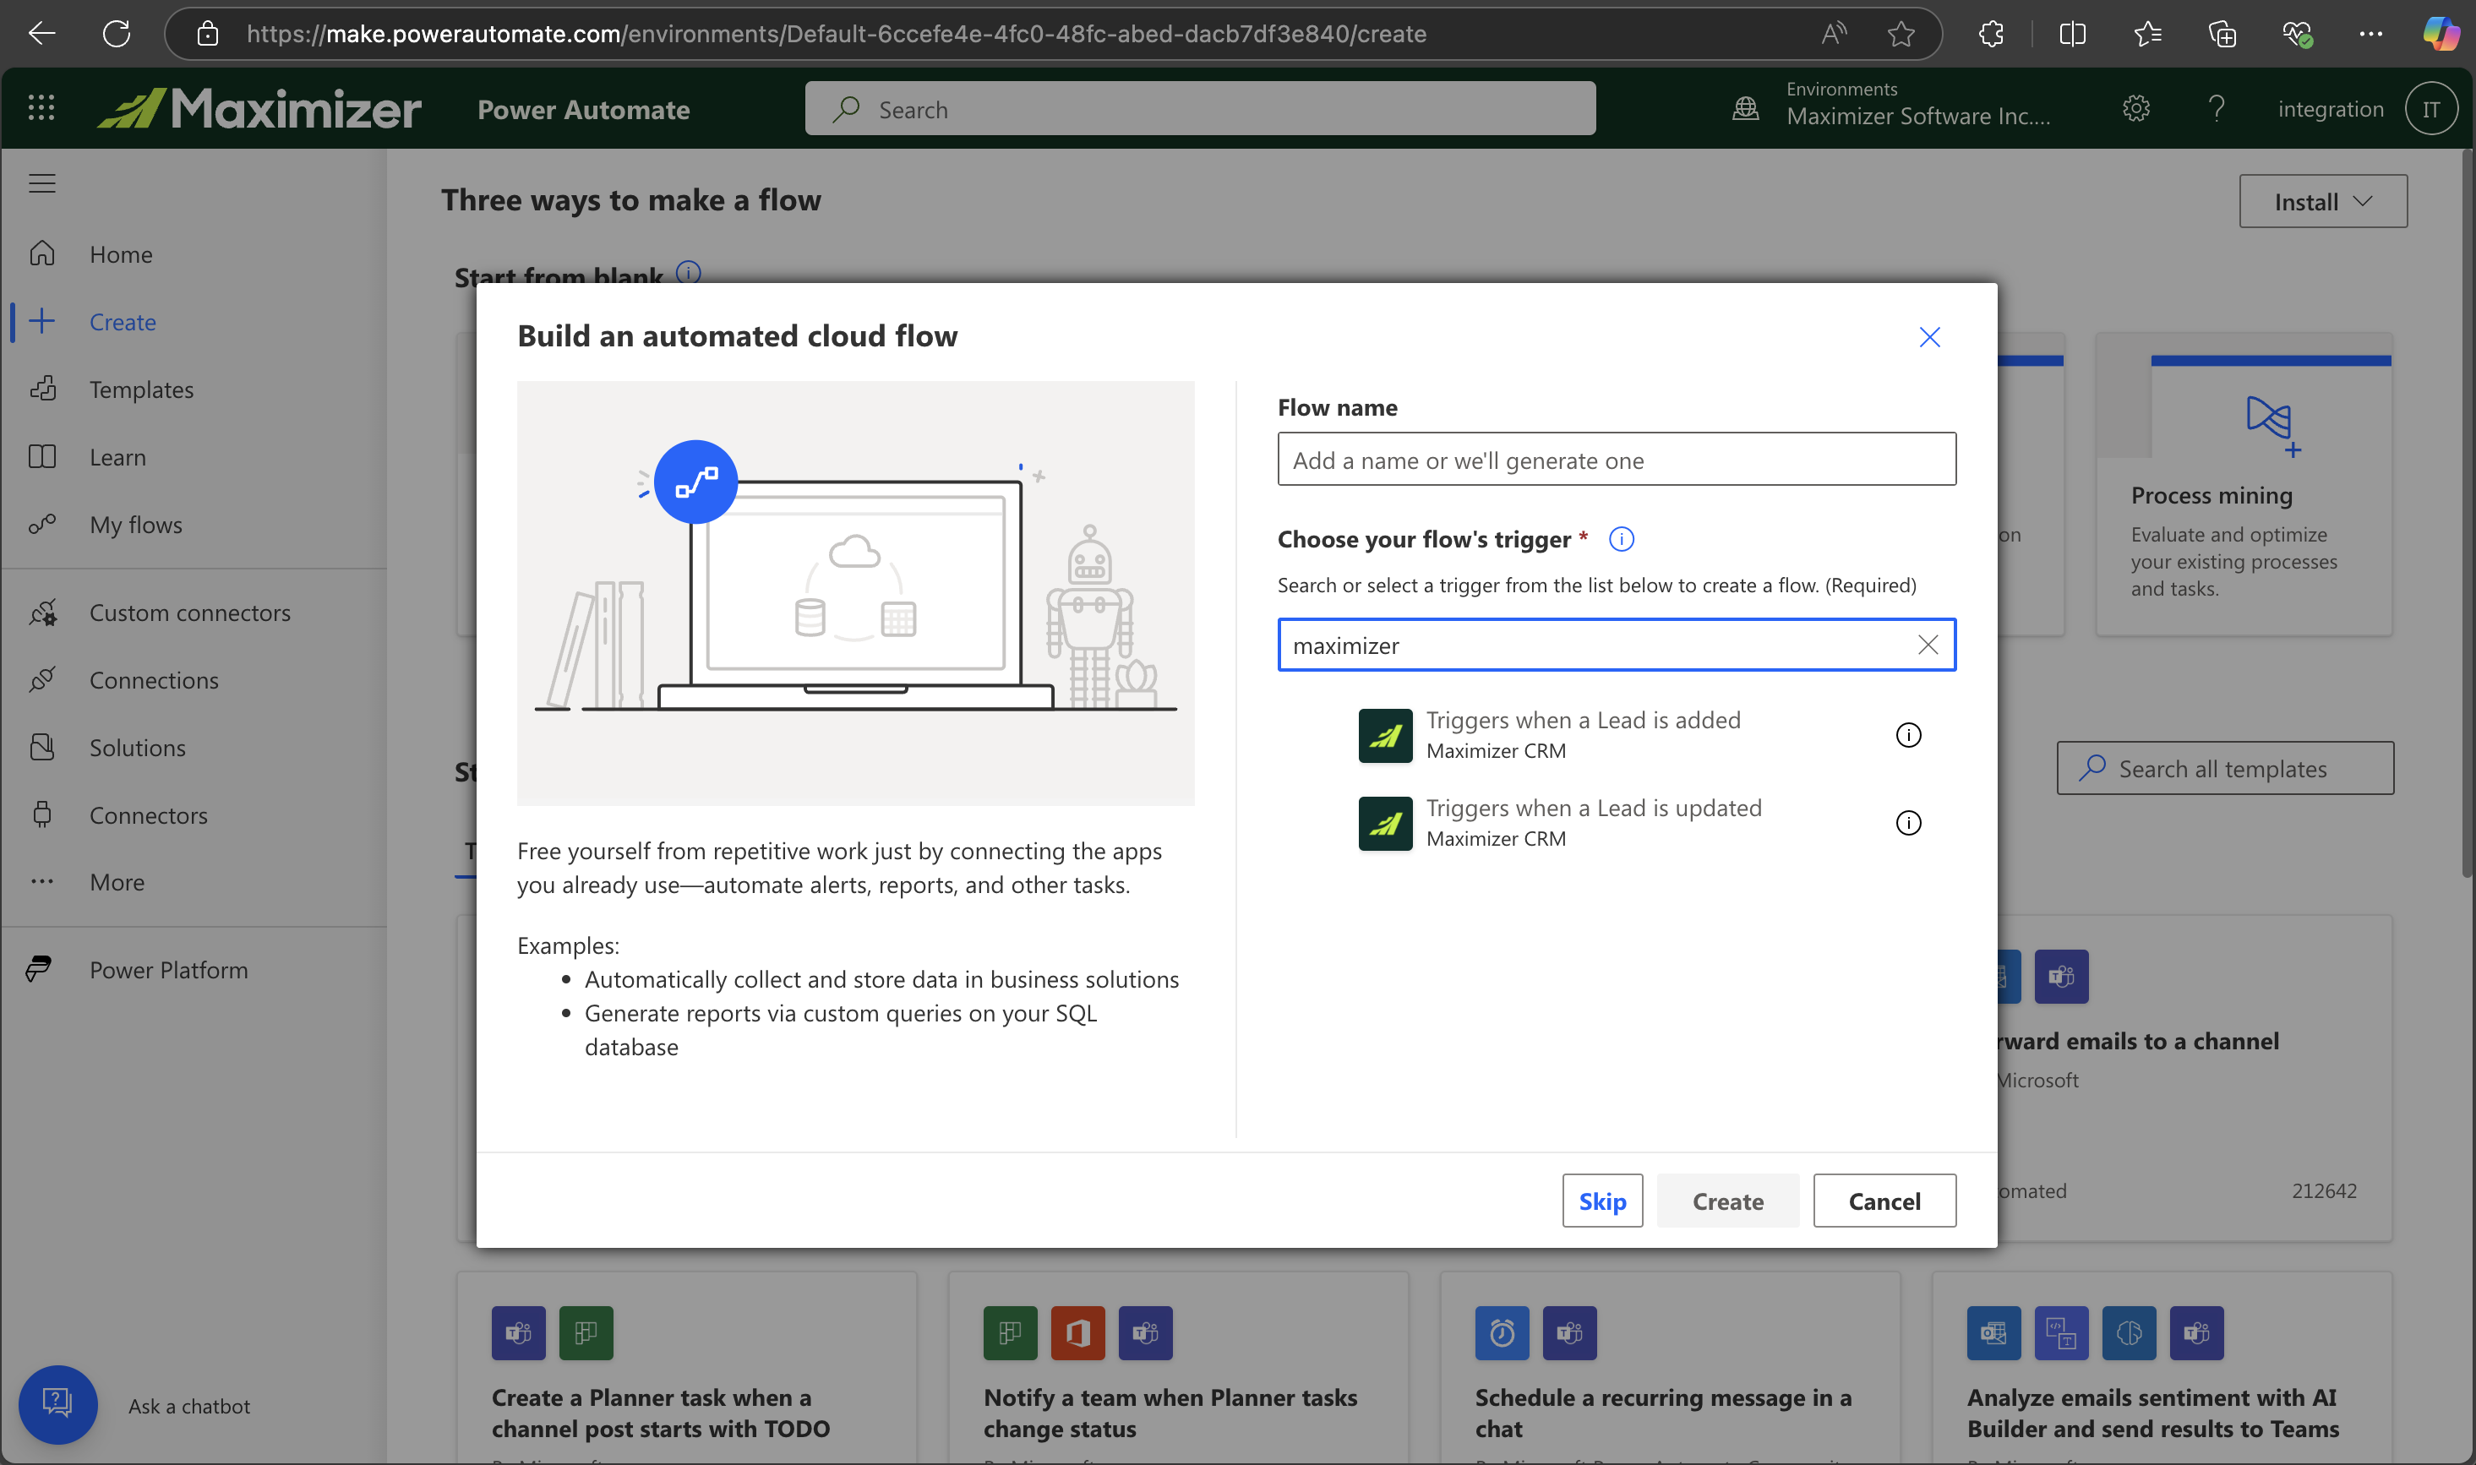Open the browser Settings and more ellipsis
Image resolution: width=2476 pixels, height=1465 pixels.
2370,34
